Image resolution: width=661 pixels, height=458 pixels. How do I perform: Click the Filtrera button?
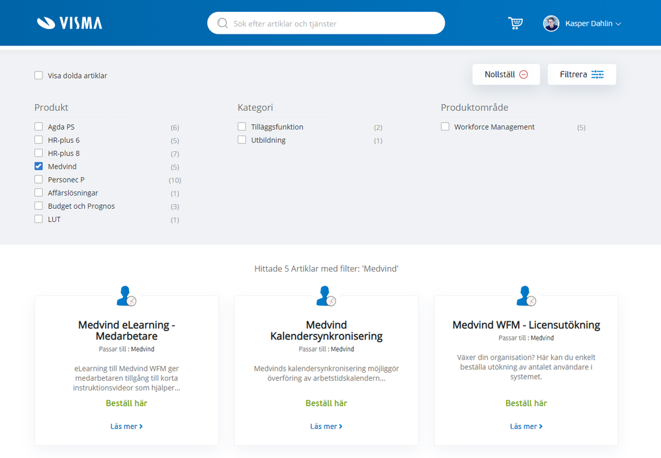pyautogui.click(x=582, y=75)
